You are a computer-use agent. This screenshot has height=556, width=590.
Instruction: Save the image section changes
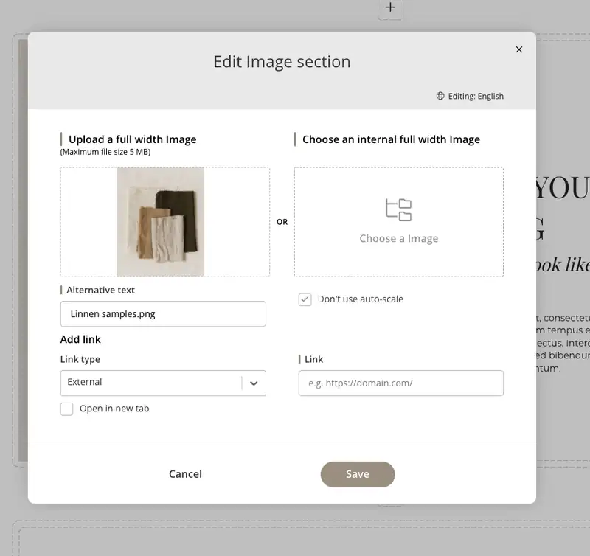(x=358, y=474)
